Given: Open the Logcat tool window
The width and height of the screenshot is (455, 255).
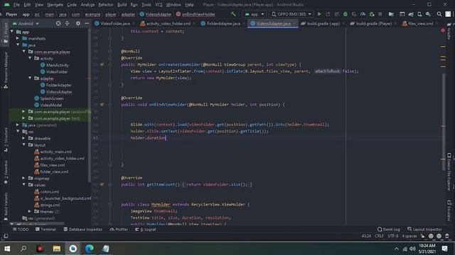Looking at the screenshot, I should [x=146, y=229].
